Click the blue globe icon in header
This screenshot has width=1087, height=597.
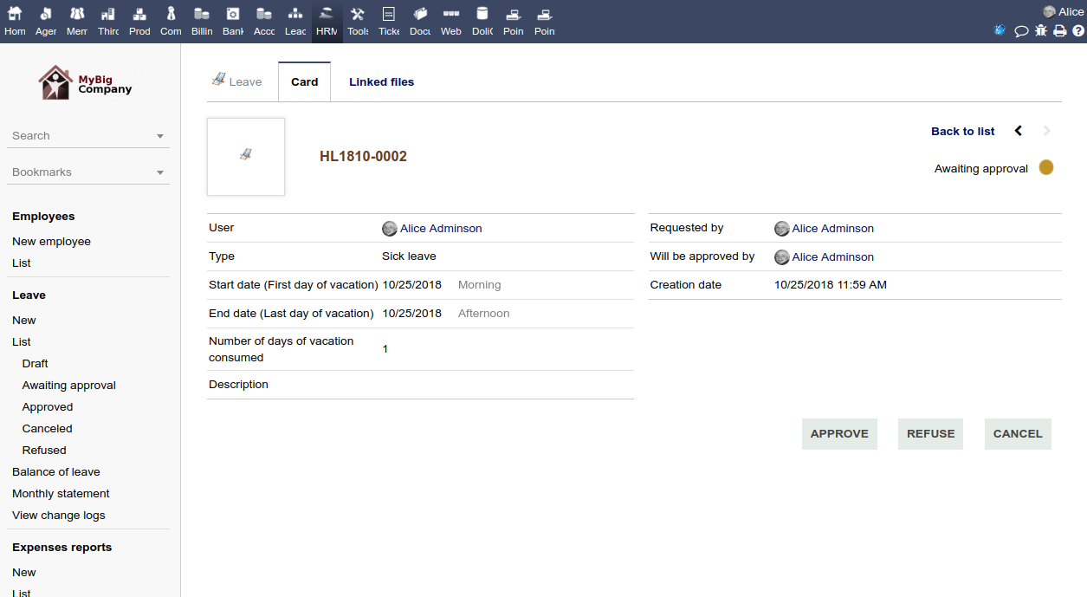coord(1000,30)
